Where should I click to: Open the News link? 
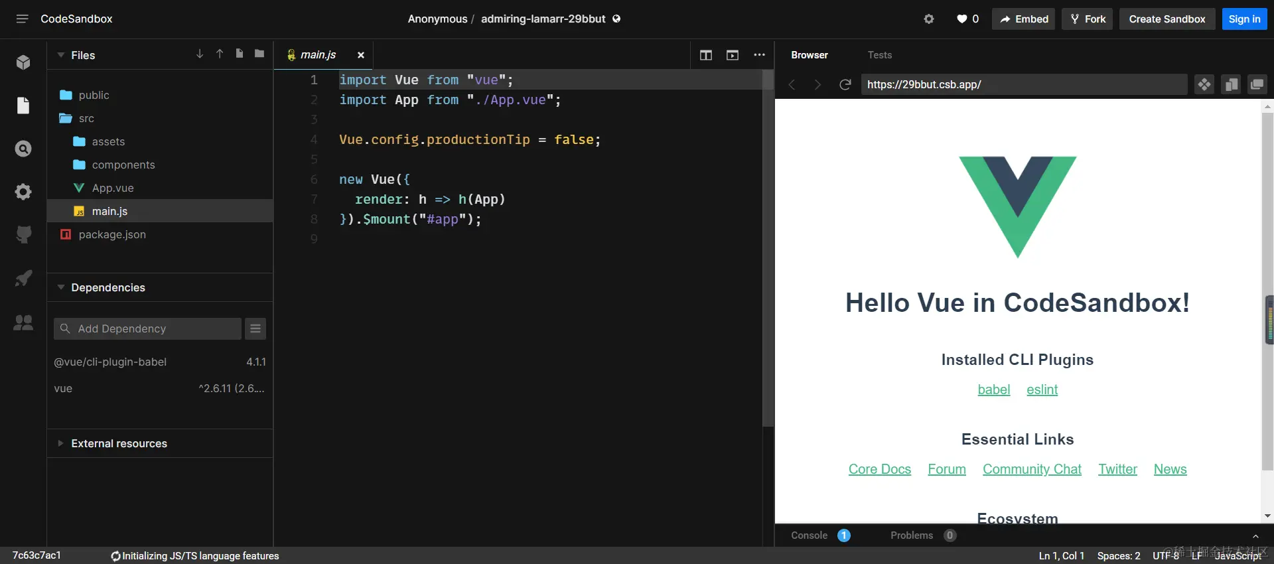pos(1170,469)
